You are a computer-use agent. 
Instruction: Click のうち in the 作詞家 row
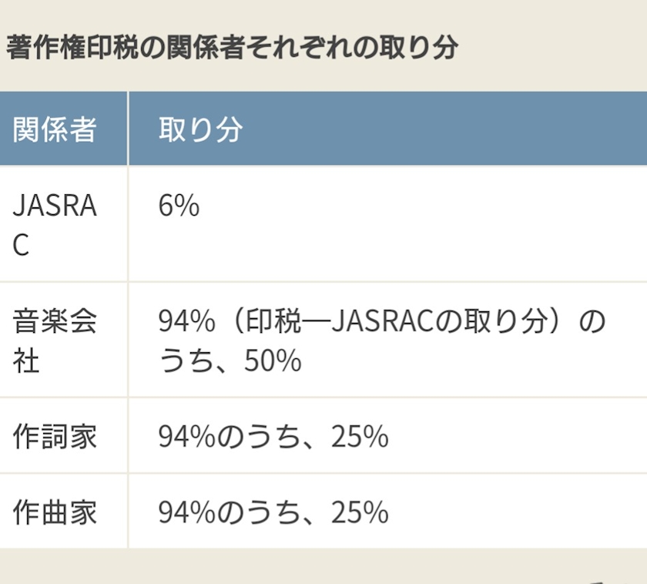[258, 436]
